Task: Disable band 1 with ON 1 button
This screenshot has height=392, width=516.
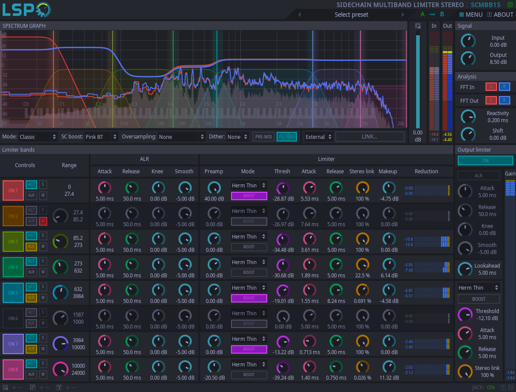Action: tap(13, 190)
